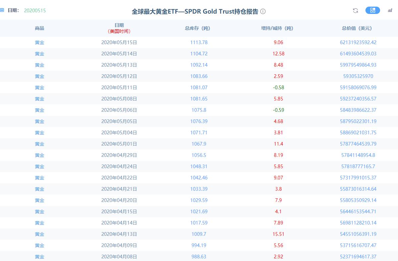
Task: Select change value 4.68
Action: [279, 121]
